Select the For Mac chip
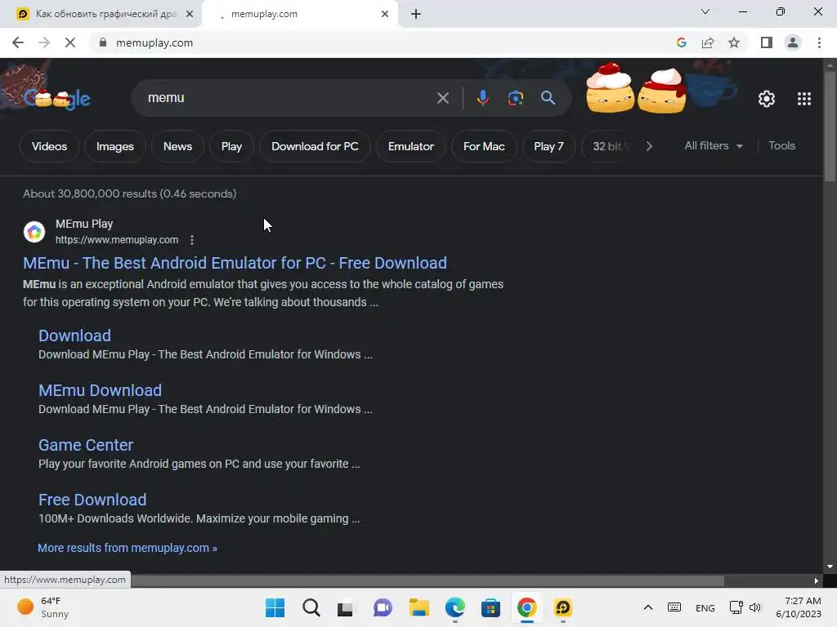The image size is (837, 627). [484, 146]
